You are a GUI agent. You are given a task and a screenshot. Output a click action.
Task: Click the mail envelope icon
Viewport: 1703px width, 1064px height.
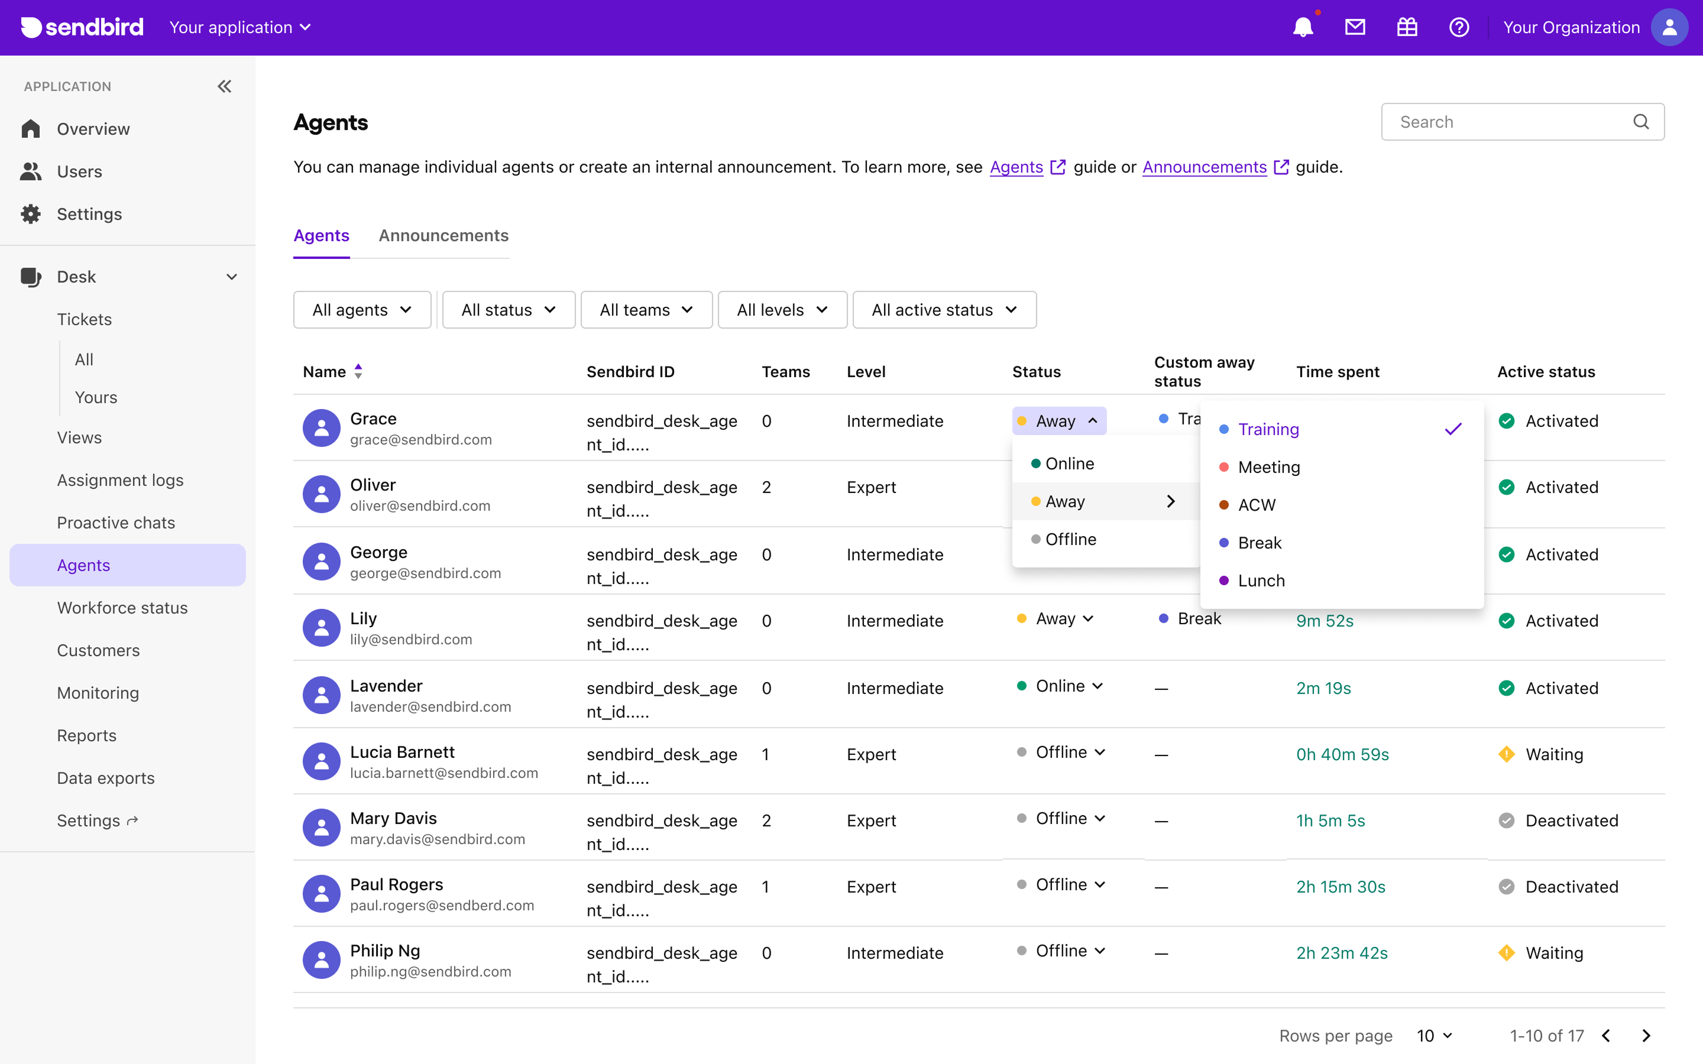tap(1355, 27)
